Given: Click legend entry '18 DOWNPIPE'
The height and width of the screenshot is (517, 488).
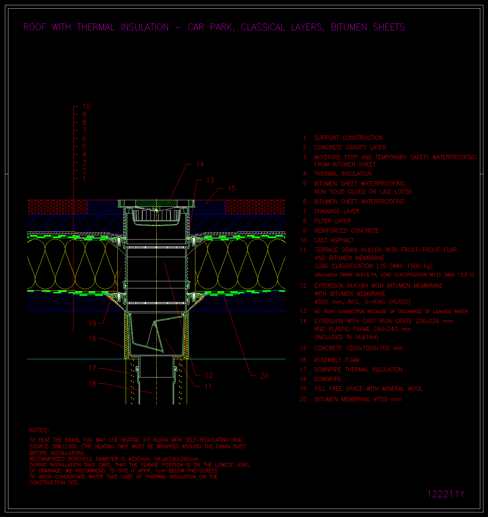Looking at the screenshot, I should [320, 379].
